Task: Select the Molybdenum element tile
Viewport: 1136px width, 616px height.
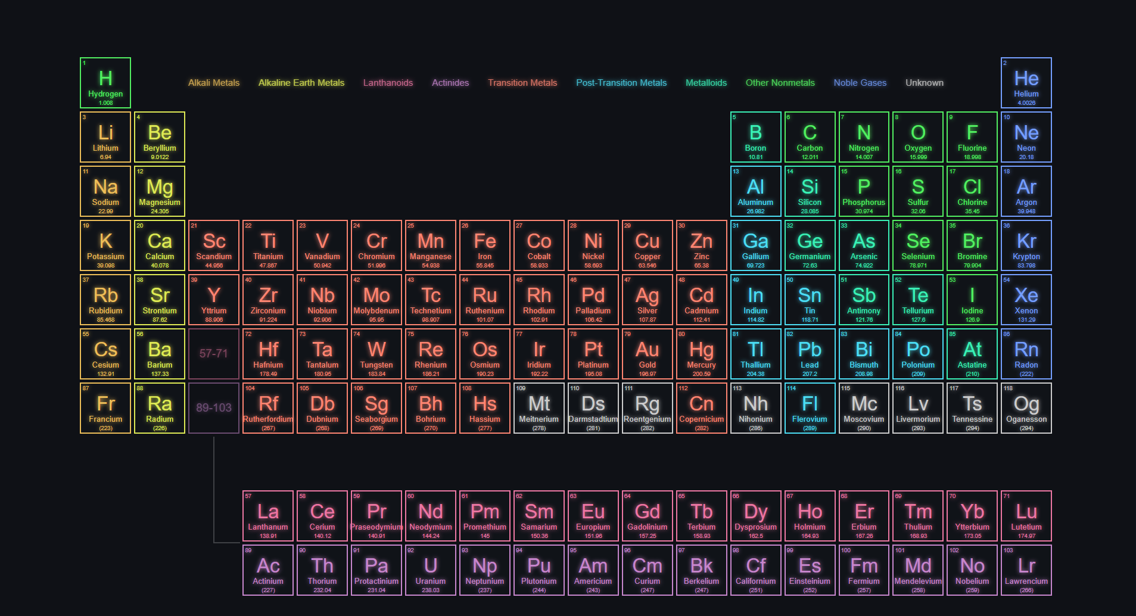Action: 376,300
